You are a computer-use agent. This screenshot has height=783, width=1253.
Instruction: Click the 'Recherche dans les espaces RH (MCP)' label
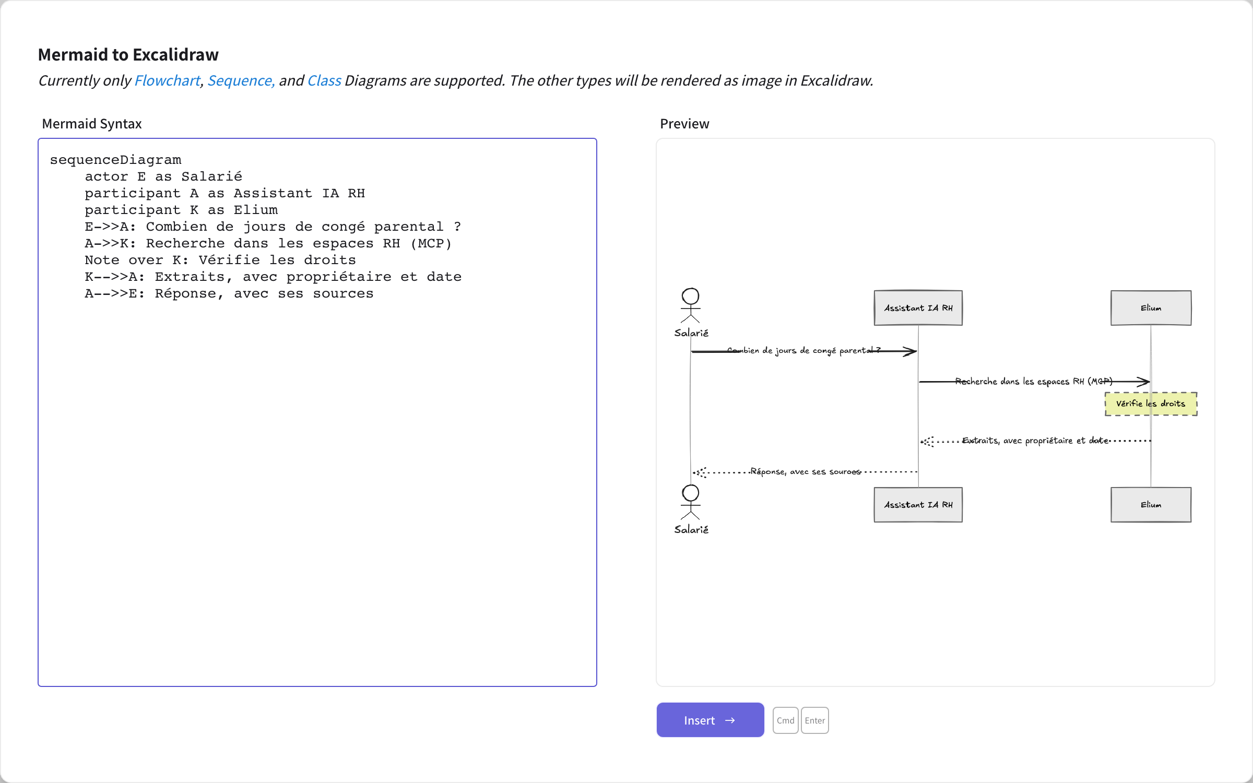1034,382
